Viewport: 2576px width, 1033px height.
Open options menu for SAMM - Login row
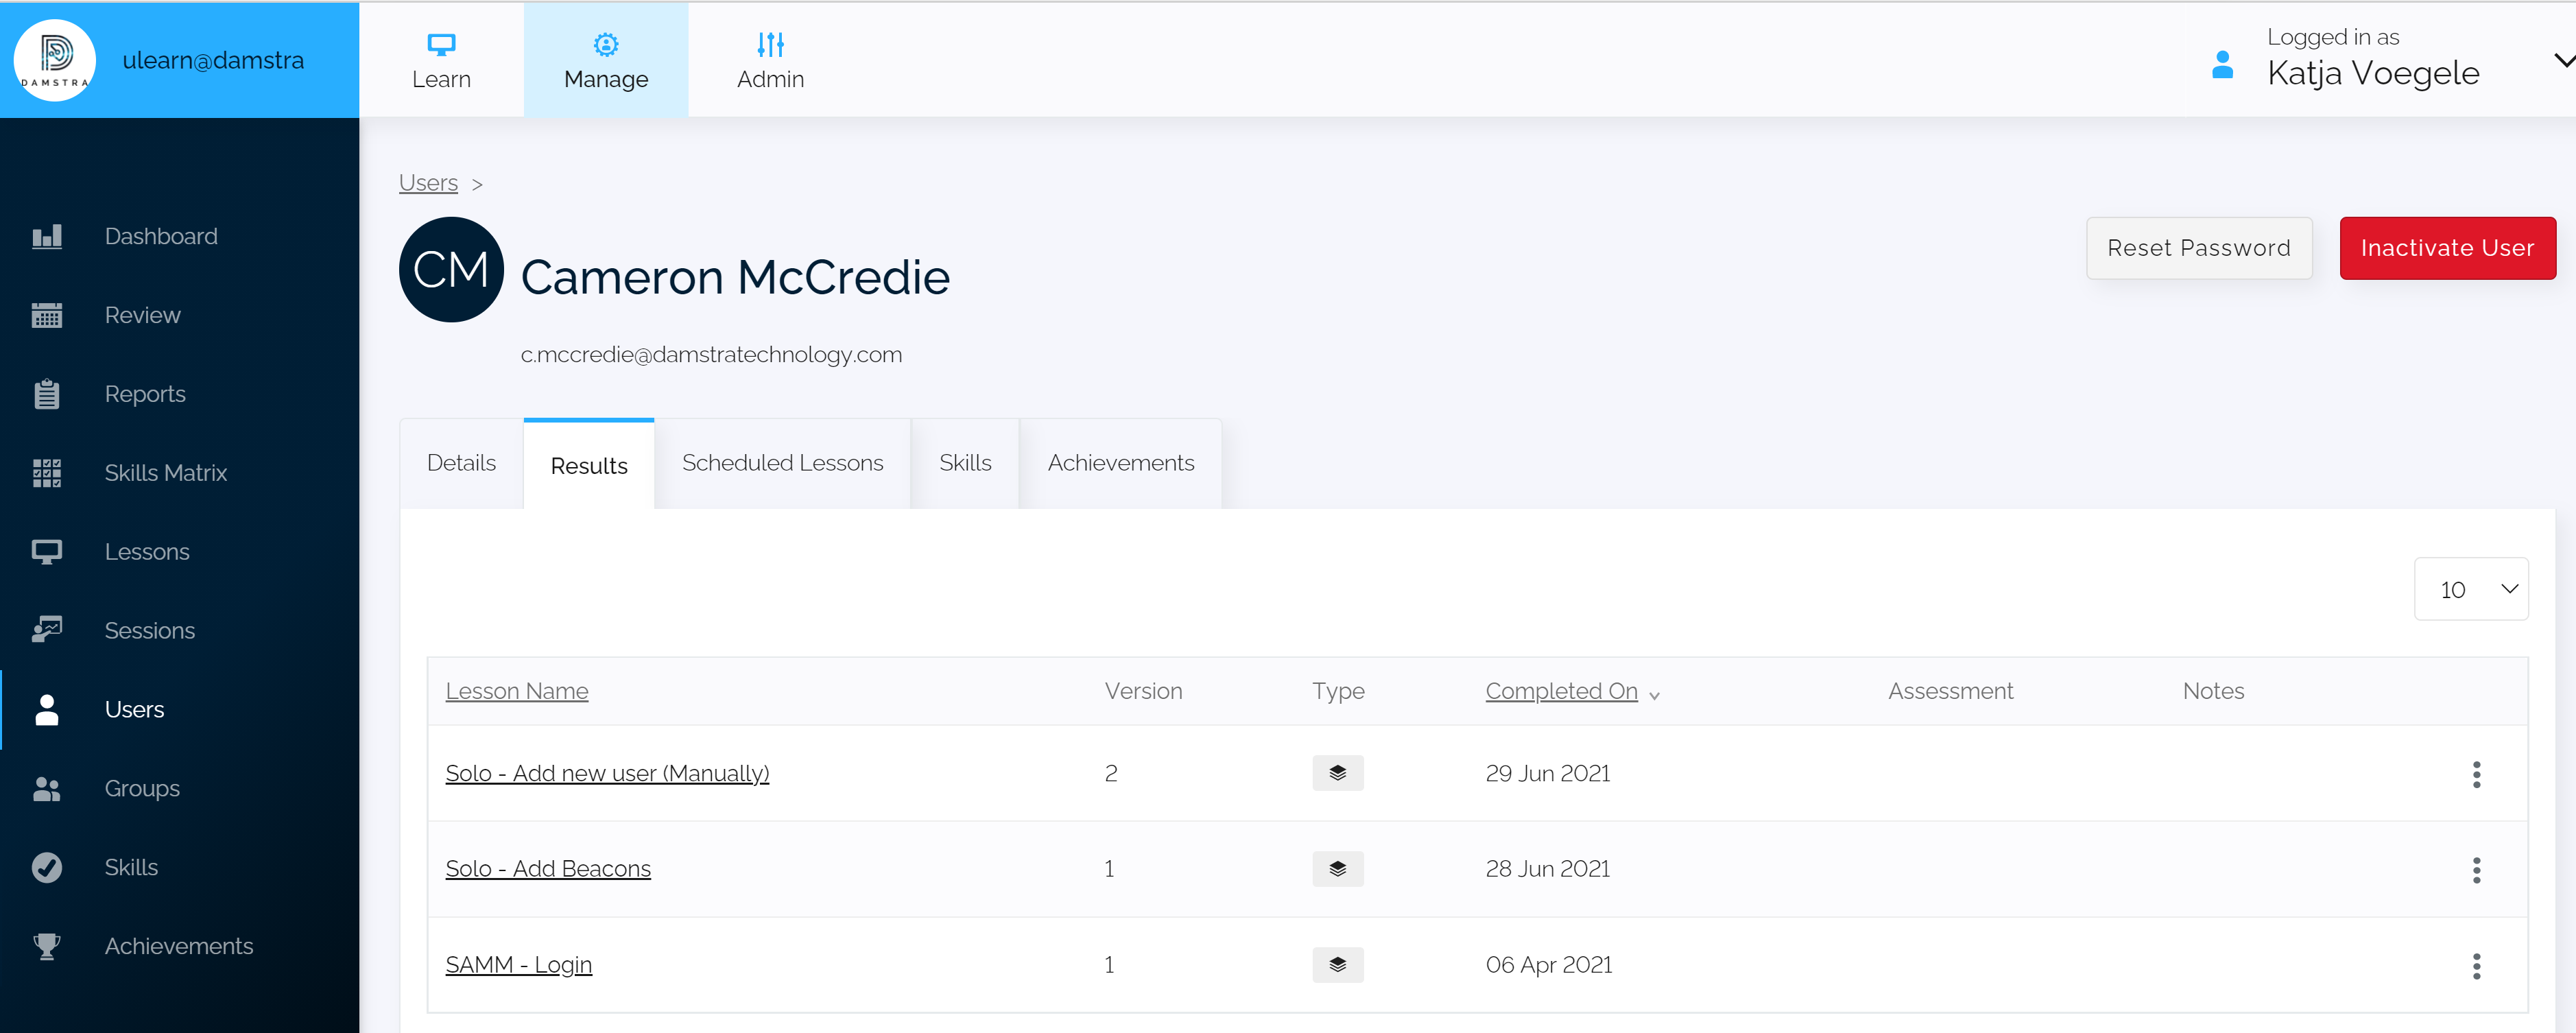click(x=2476, y=966)
